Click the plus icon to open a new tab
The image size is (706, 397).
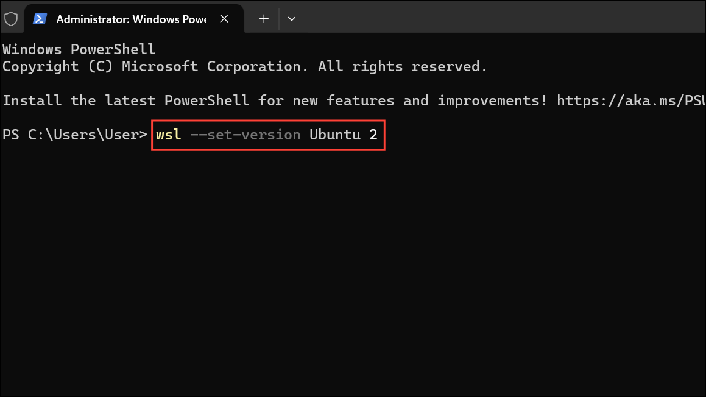(263, 19)
